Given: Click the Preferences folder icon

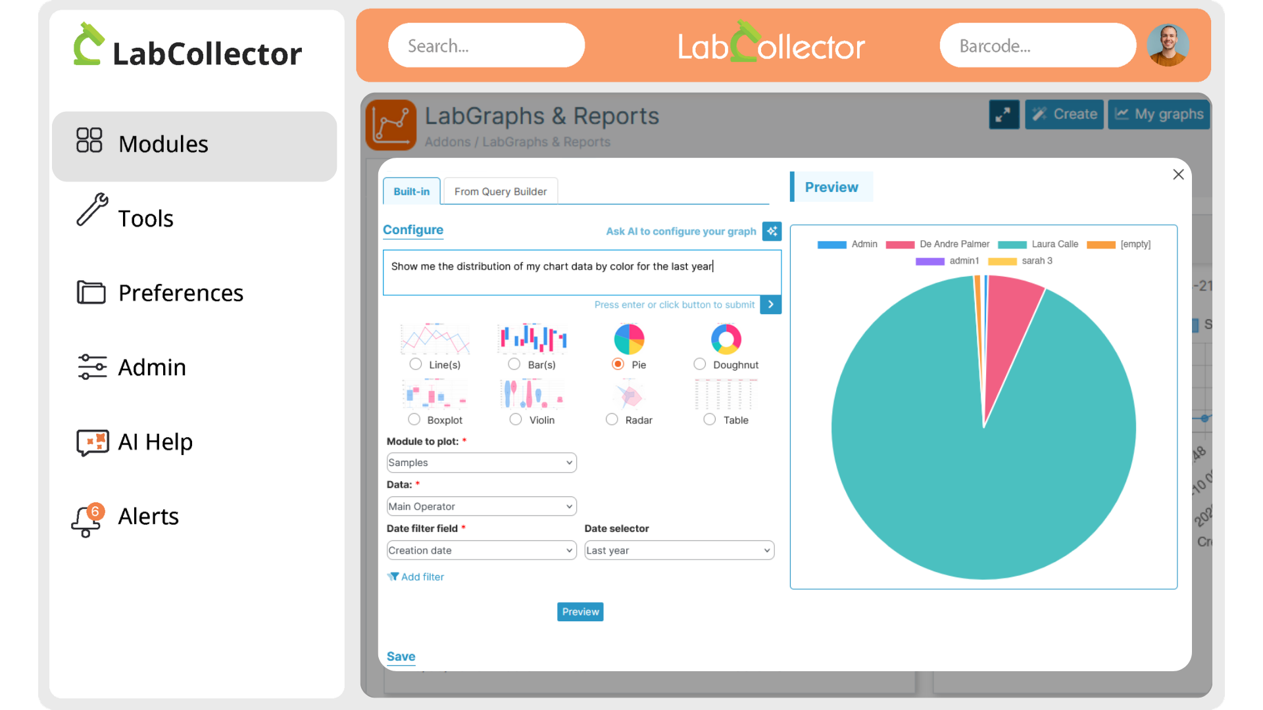Looking at the screenshot, I should [x=91, y=292].
